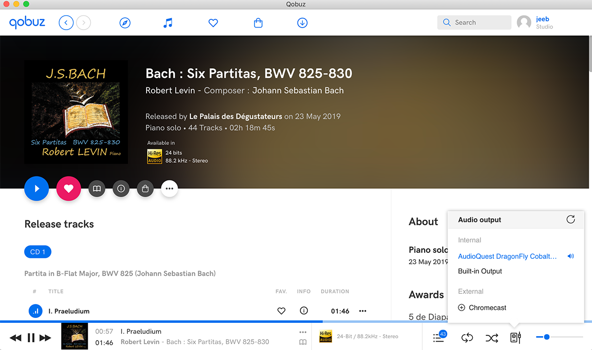
Task: Open album title link in player bar
Action: click(218, 342)
